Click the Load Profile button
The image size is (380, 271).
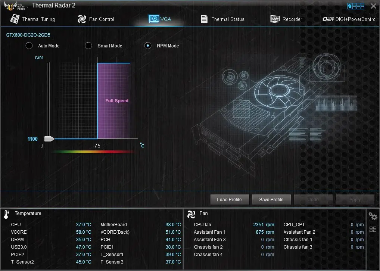(230, 199)
